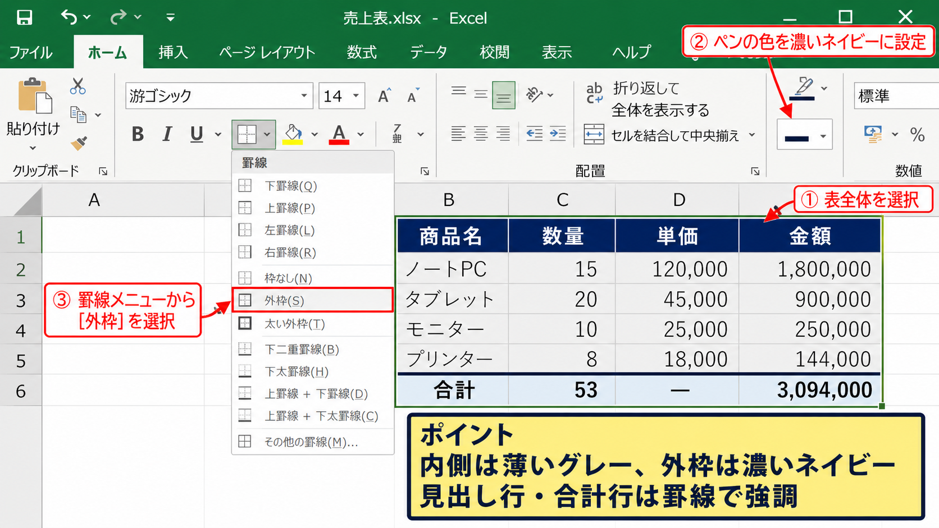Open the Font Color palette arrow
This screenshot has height=528, width=939.
[x=361, y=135]
